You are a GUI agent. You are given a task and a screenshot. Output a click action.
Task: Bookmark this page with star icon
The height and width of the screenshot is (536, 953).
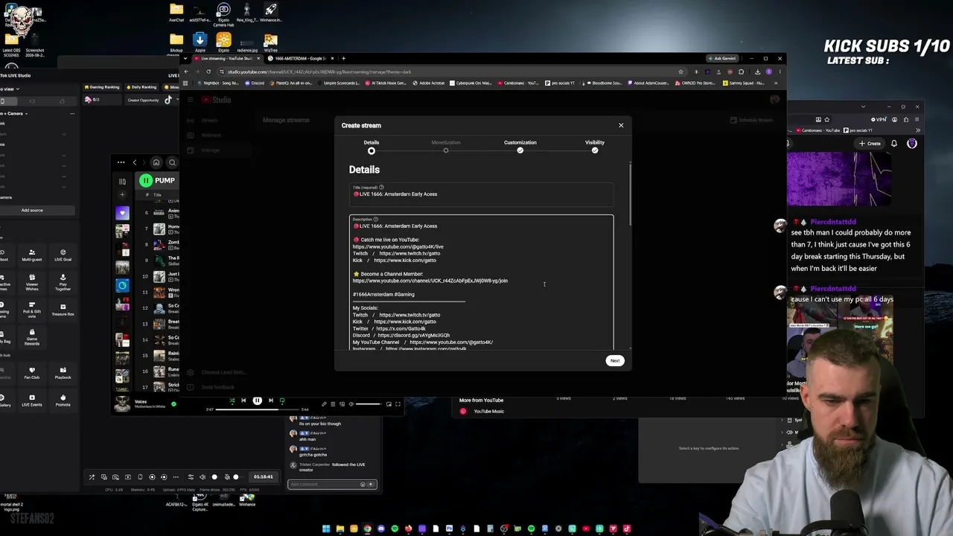click(681, 71)
